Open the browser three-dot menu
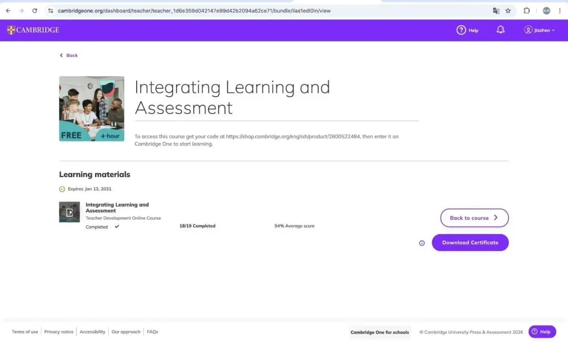 560,11
